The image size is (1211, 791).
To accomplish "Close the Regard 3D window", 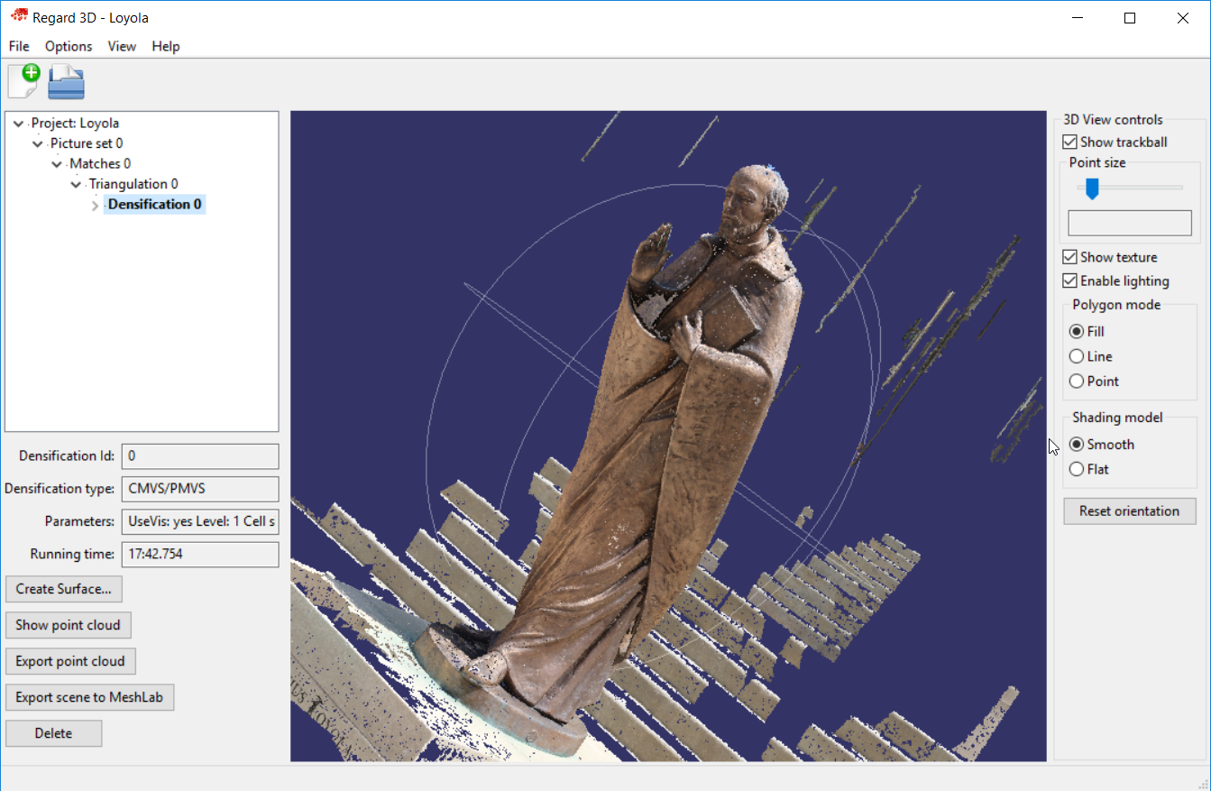I will click(x=1183, y=18).
